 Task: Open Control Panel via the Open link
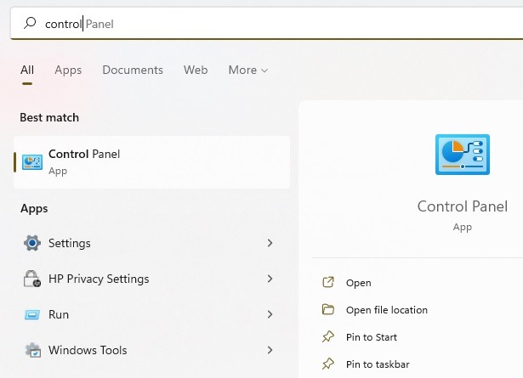coord(359,283)
